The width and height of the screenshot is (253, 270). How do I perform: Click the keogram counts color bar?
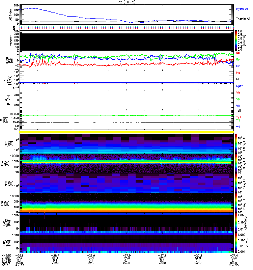[x=236, y=40]
